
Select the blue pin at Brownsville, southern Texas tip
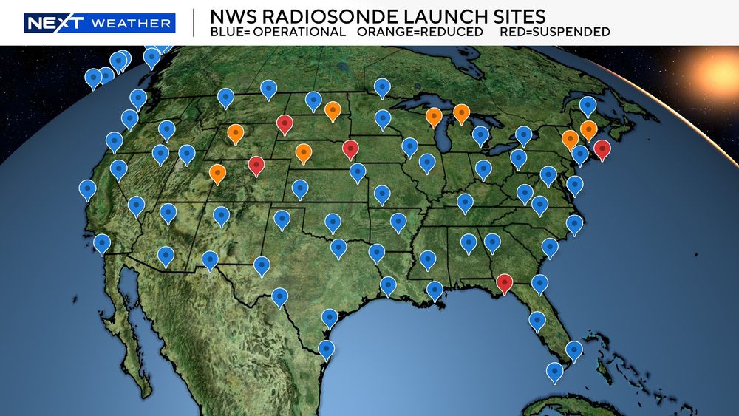coord(326,350)
